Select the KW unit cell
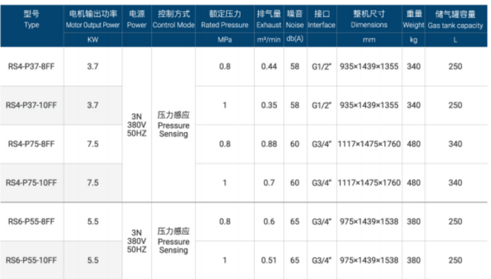Image resolution: width=491 pixels, height=279 pixels. coord(93,40)
